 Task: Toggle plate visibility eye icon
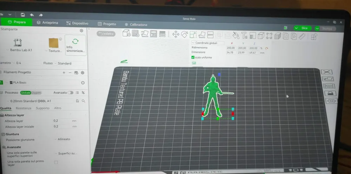click(331, 101)
